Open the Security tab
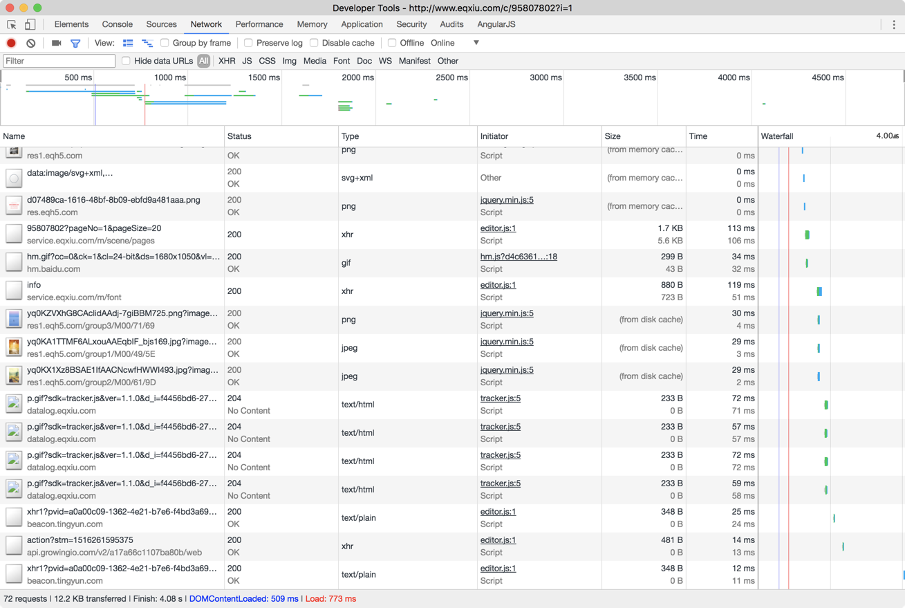Screen dimensions: 905x608 [411, 24]
